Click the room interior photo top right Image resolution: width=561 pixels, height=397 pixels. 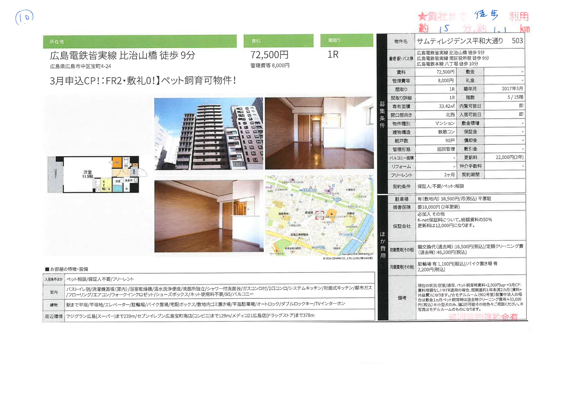(319, 133)
